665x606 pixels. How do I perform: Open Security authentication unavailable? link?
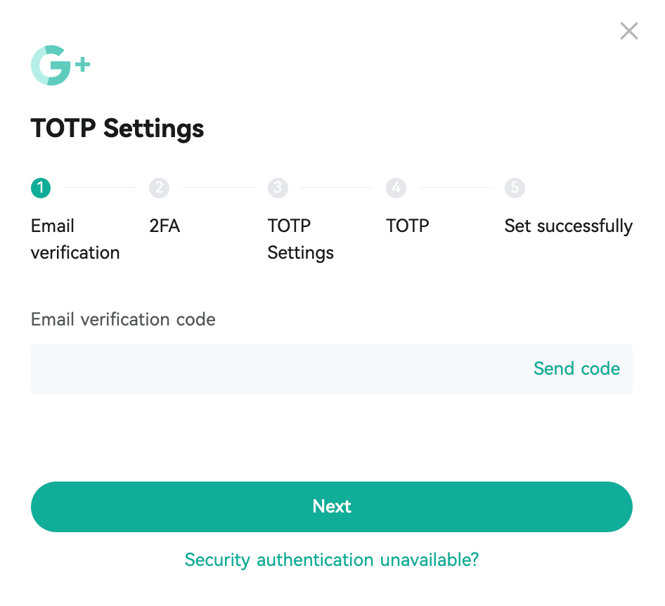331,560
